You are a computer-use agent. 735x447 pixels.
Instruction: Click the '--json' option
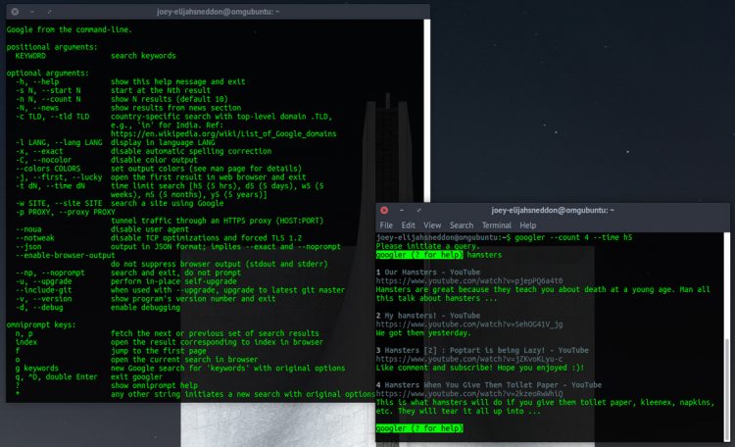point(28,247)
